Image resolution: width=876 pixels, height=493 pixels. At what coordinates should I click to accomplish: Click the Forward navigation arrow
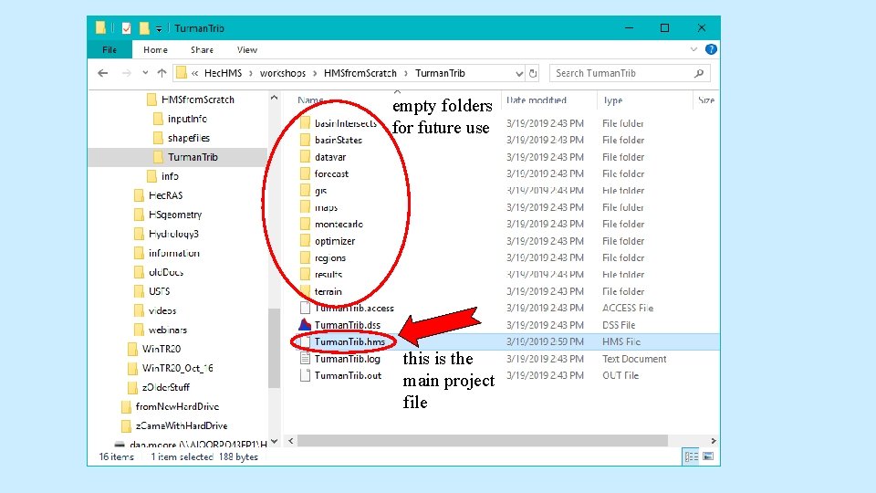[126, 73]
